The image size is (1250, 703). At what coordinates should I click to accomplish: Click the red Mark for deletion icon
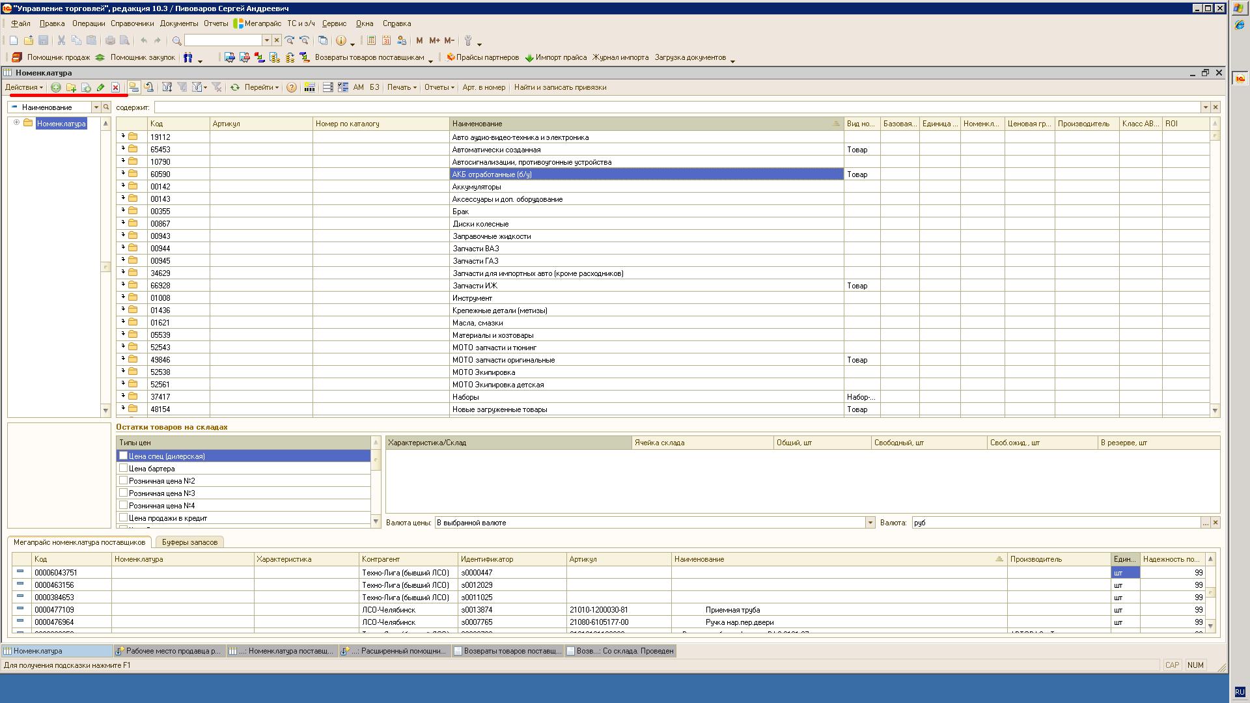(x=115, y=87)
